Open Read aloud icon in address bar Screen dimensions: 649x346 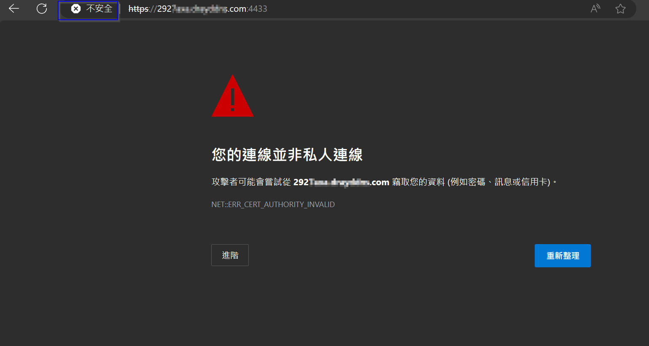tap(595, 8)
